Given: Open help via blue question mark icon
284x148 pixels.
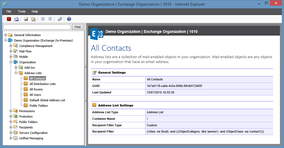Looking at the screenshot, I should click(69, 19).
